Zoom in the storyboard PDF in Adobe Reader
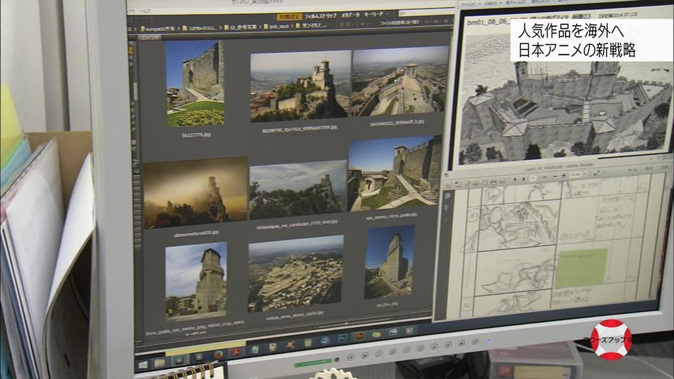Screen dimensions: 674x379 click(x=564, y=175)
